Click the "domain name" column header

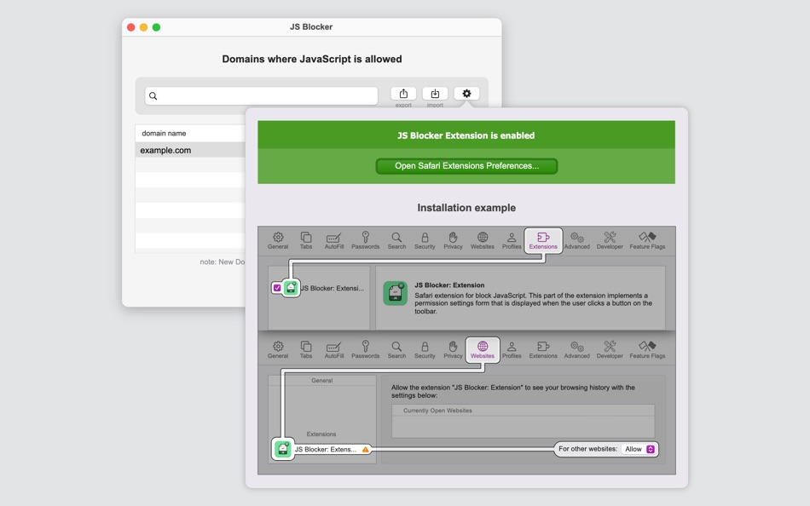[164, 133]
